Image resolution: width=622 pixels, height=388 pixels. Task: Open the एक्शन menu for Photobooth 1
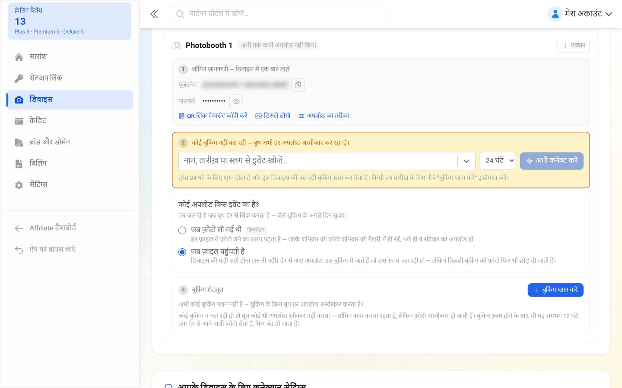(x=573, y=46)
